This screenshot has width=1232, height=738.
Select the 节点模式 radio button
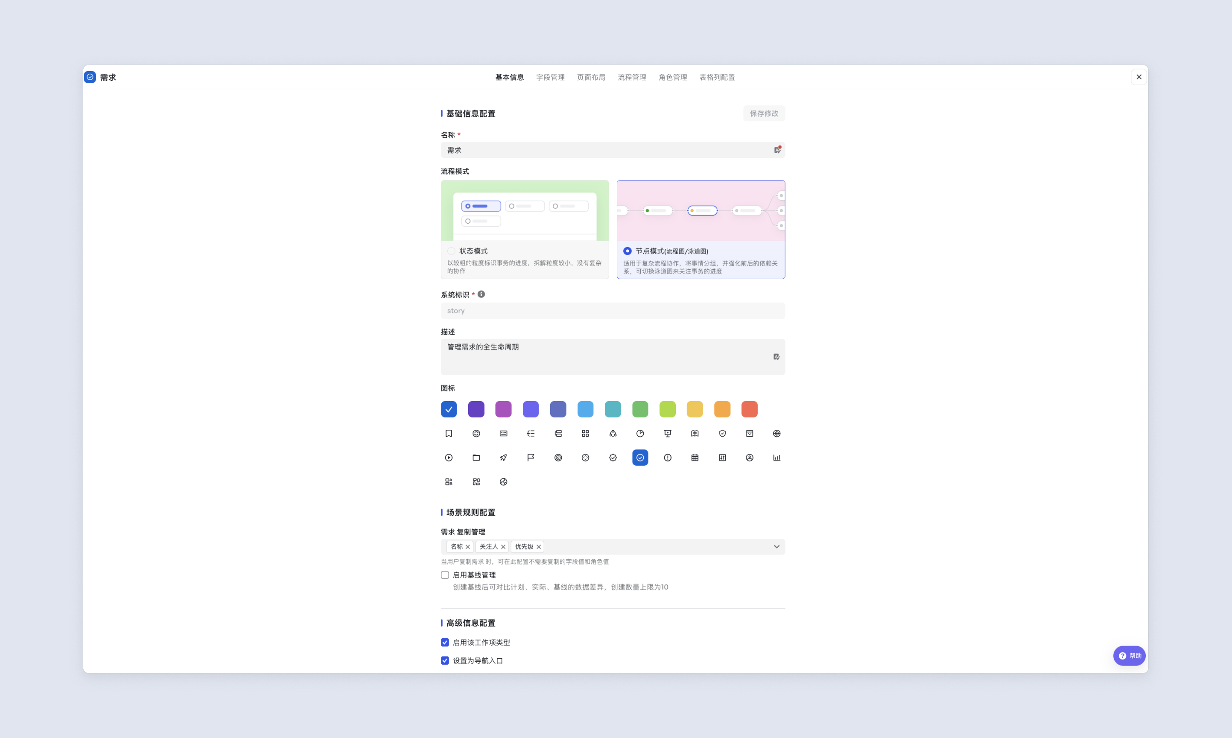(x=627, y=251)
